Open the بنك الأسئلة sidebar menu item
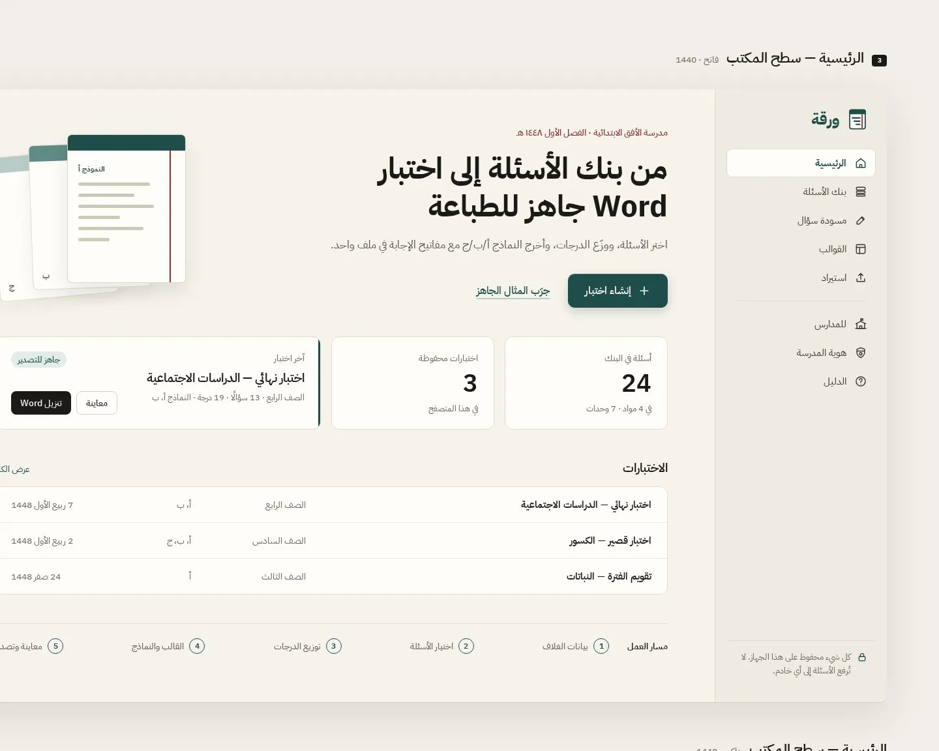The width and height of the screenshot is (939, 751). tap(801, 192)
